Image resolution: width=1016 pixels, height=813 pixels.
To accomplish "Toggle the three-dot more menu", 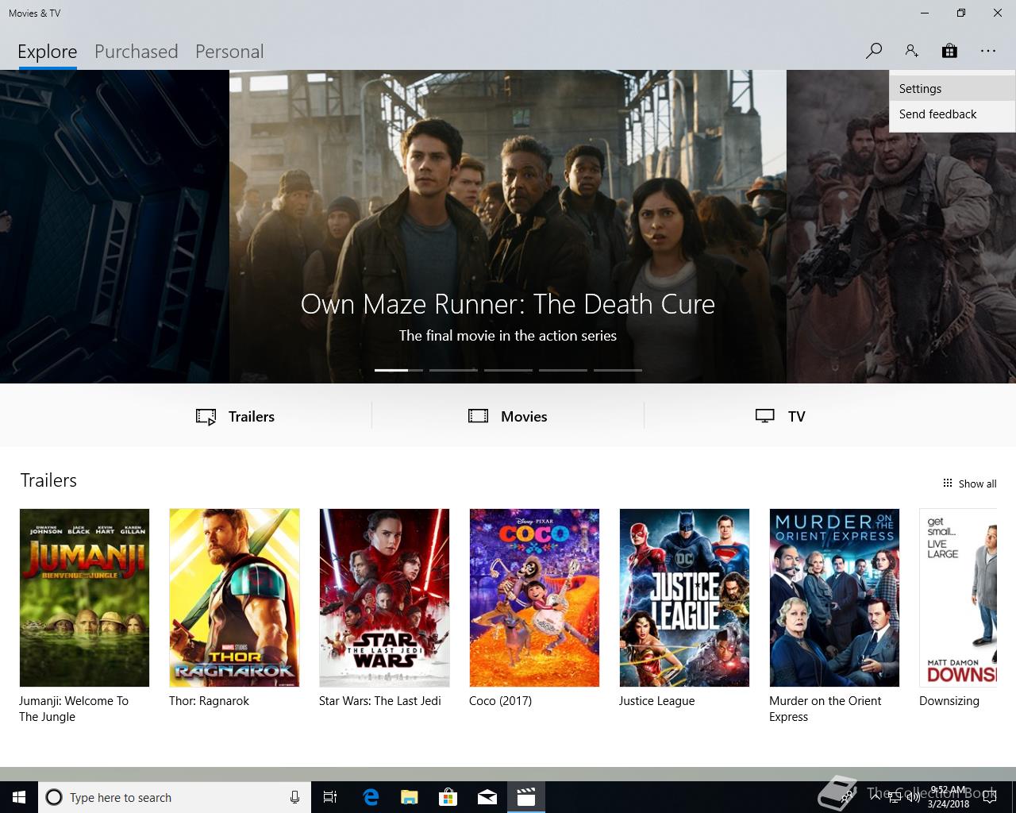I will pyautogui.click(x=987, y=51).
